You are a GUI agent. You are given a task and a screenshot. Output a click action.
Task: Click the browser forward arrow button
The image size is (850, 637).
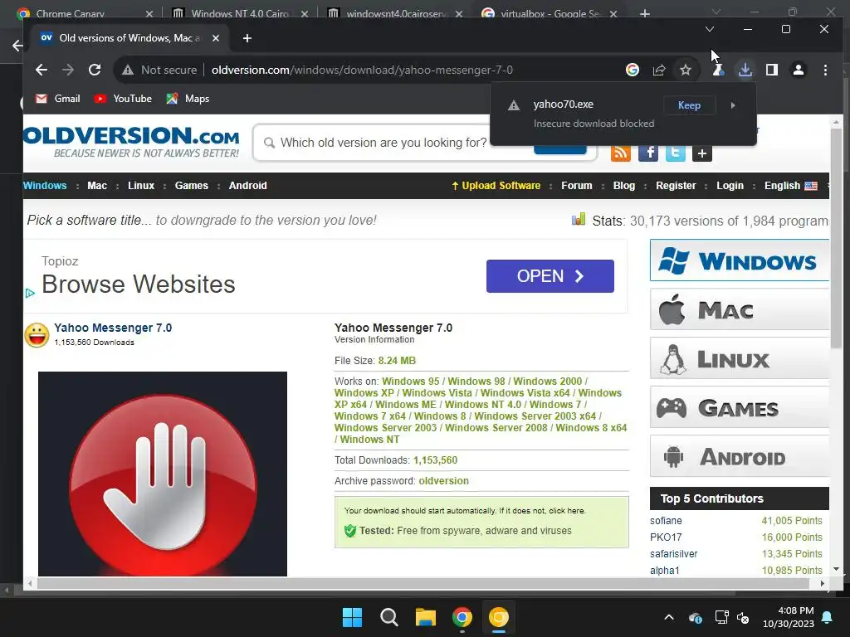[x=68, y=70]
